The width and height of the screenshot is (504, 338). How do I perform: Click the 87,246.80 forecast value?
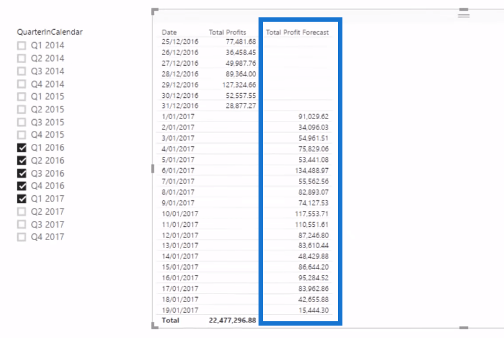point(313,236)
